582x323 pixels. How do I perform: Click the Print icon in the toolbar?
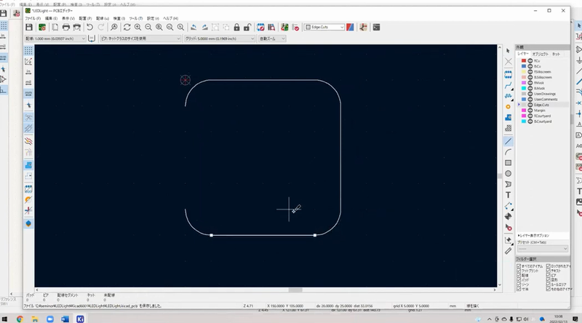point(66,27)
